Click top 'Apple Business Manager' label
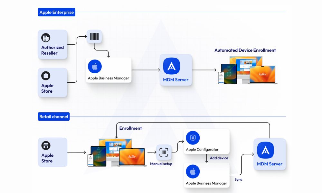The width and height of the screenshot is (322, 193). (x=109, y=78)
